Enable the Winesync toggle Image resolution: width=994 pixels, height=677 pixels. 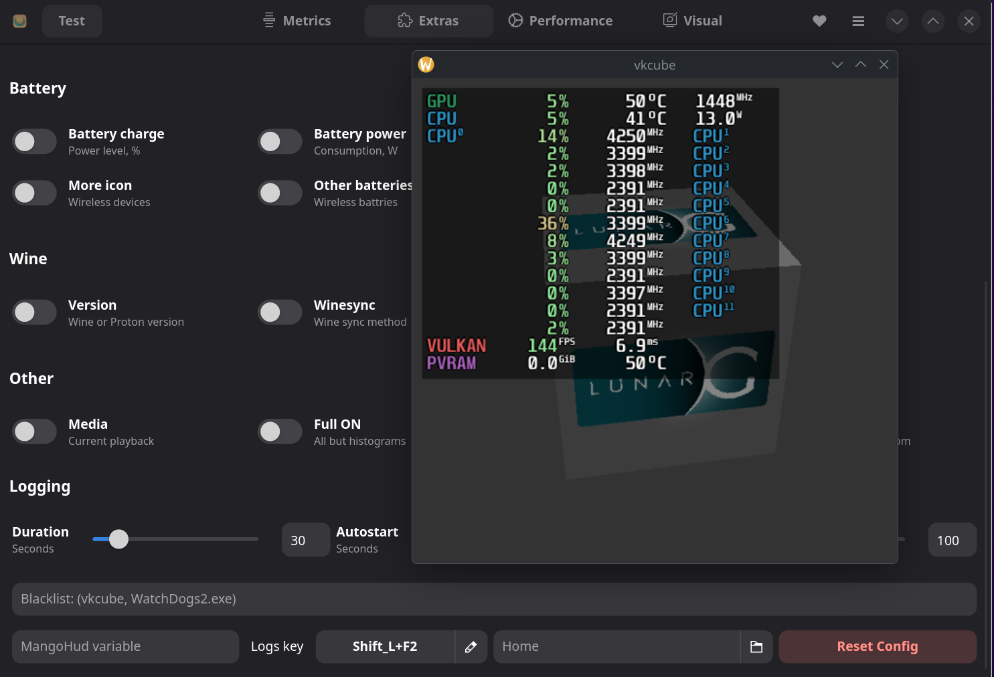point(280,312)
